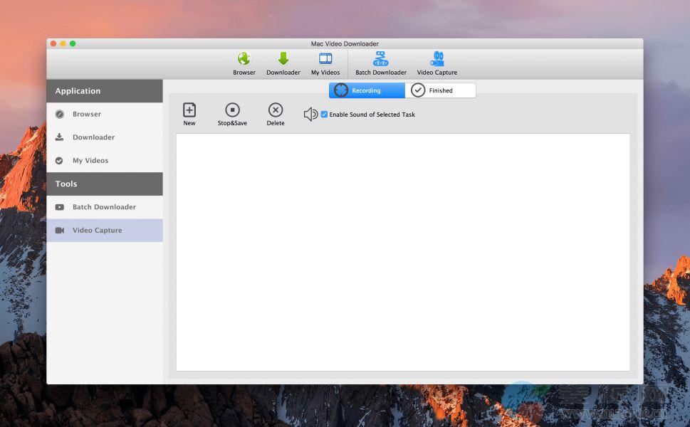690x427 pixels.
Task: Select Downloader in the sidebar
Action: click(93, 137)
